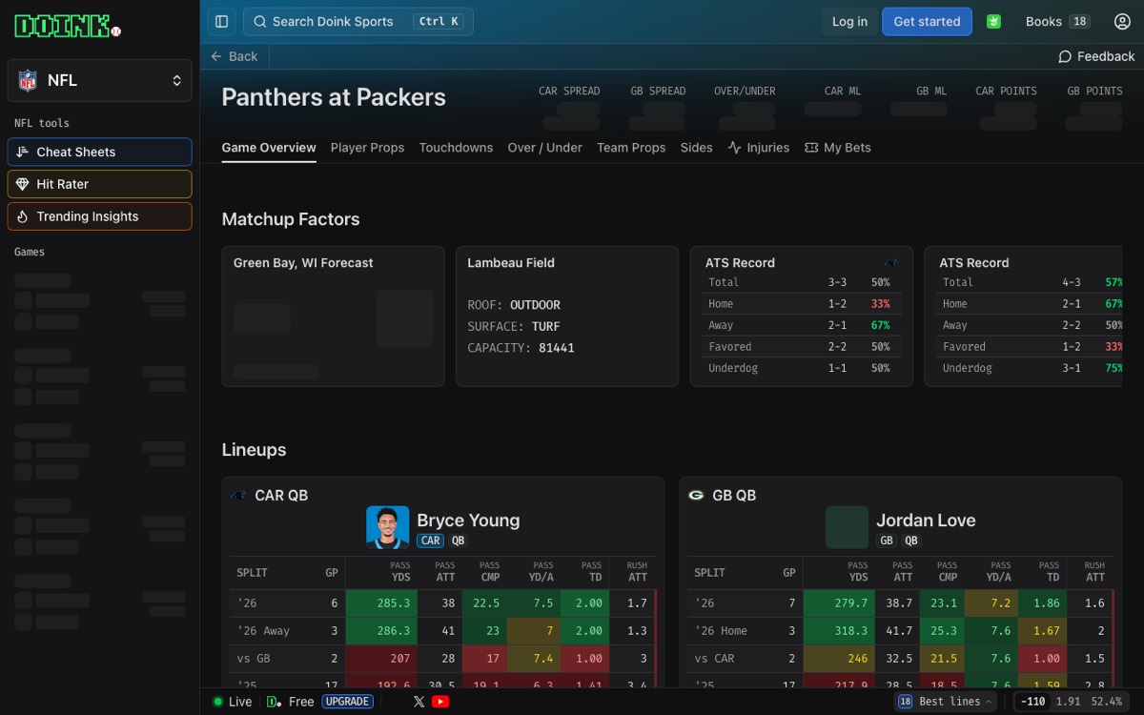Click the CAPACITY: 81441 text

521,348
